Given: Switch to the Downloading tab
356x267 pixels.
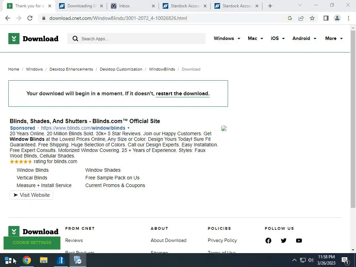Looking at the screenshot, I should pos(81,6).
